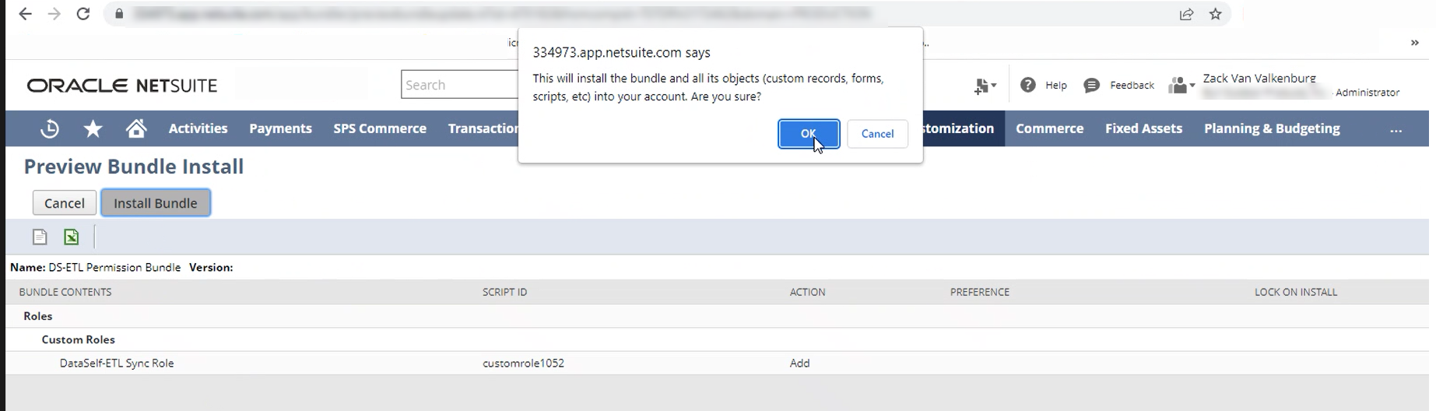Expand the overflow ellipsis menu in navigation bar
Viewport: 1436px width, 411px height.
(1396, 130)
